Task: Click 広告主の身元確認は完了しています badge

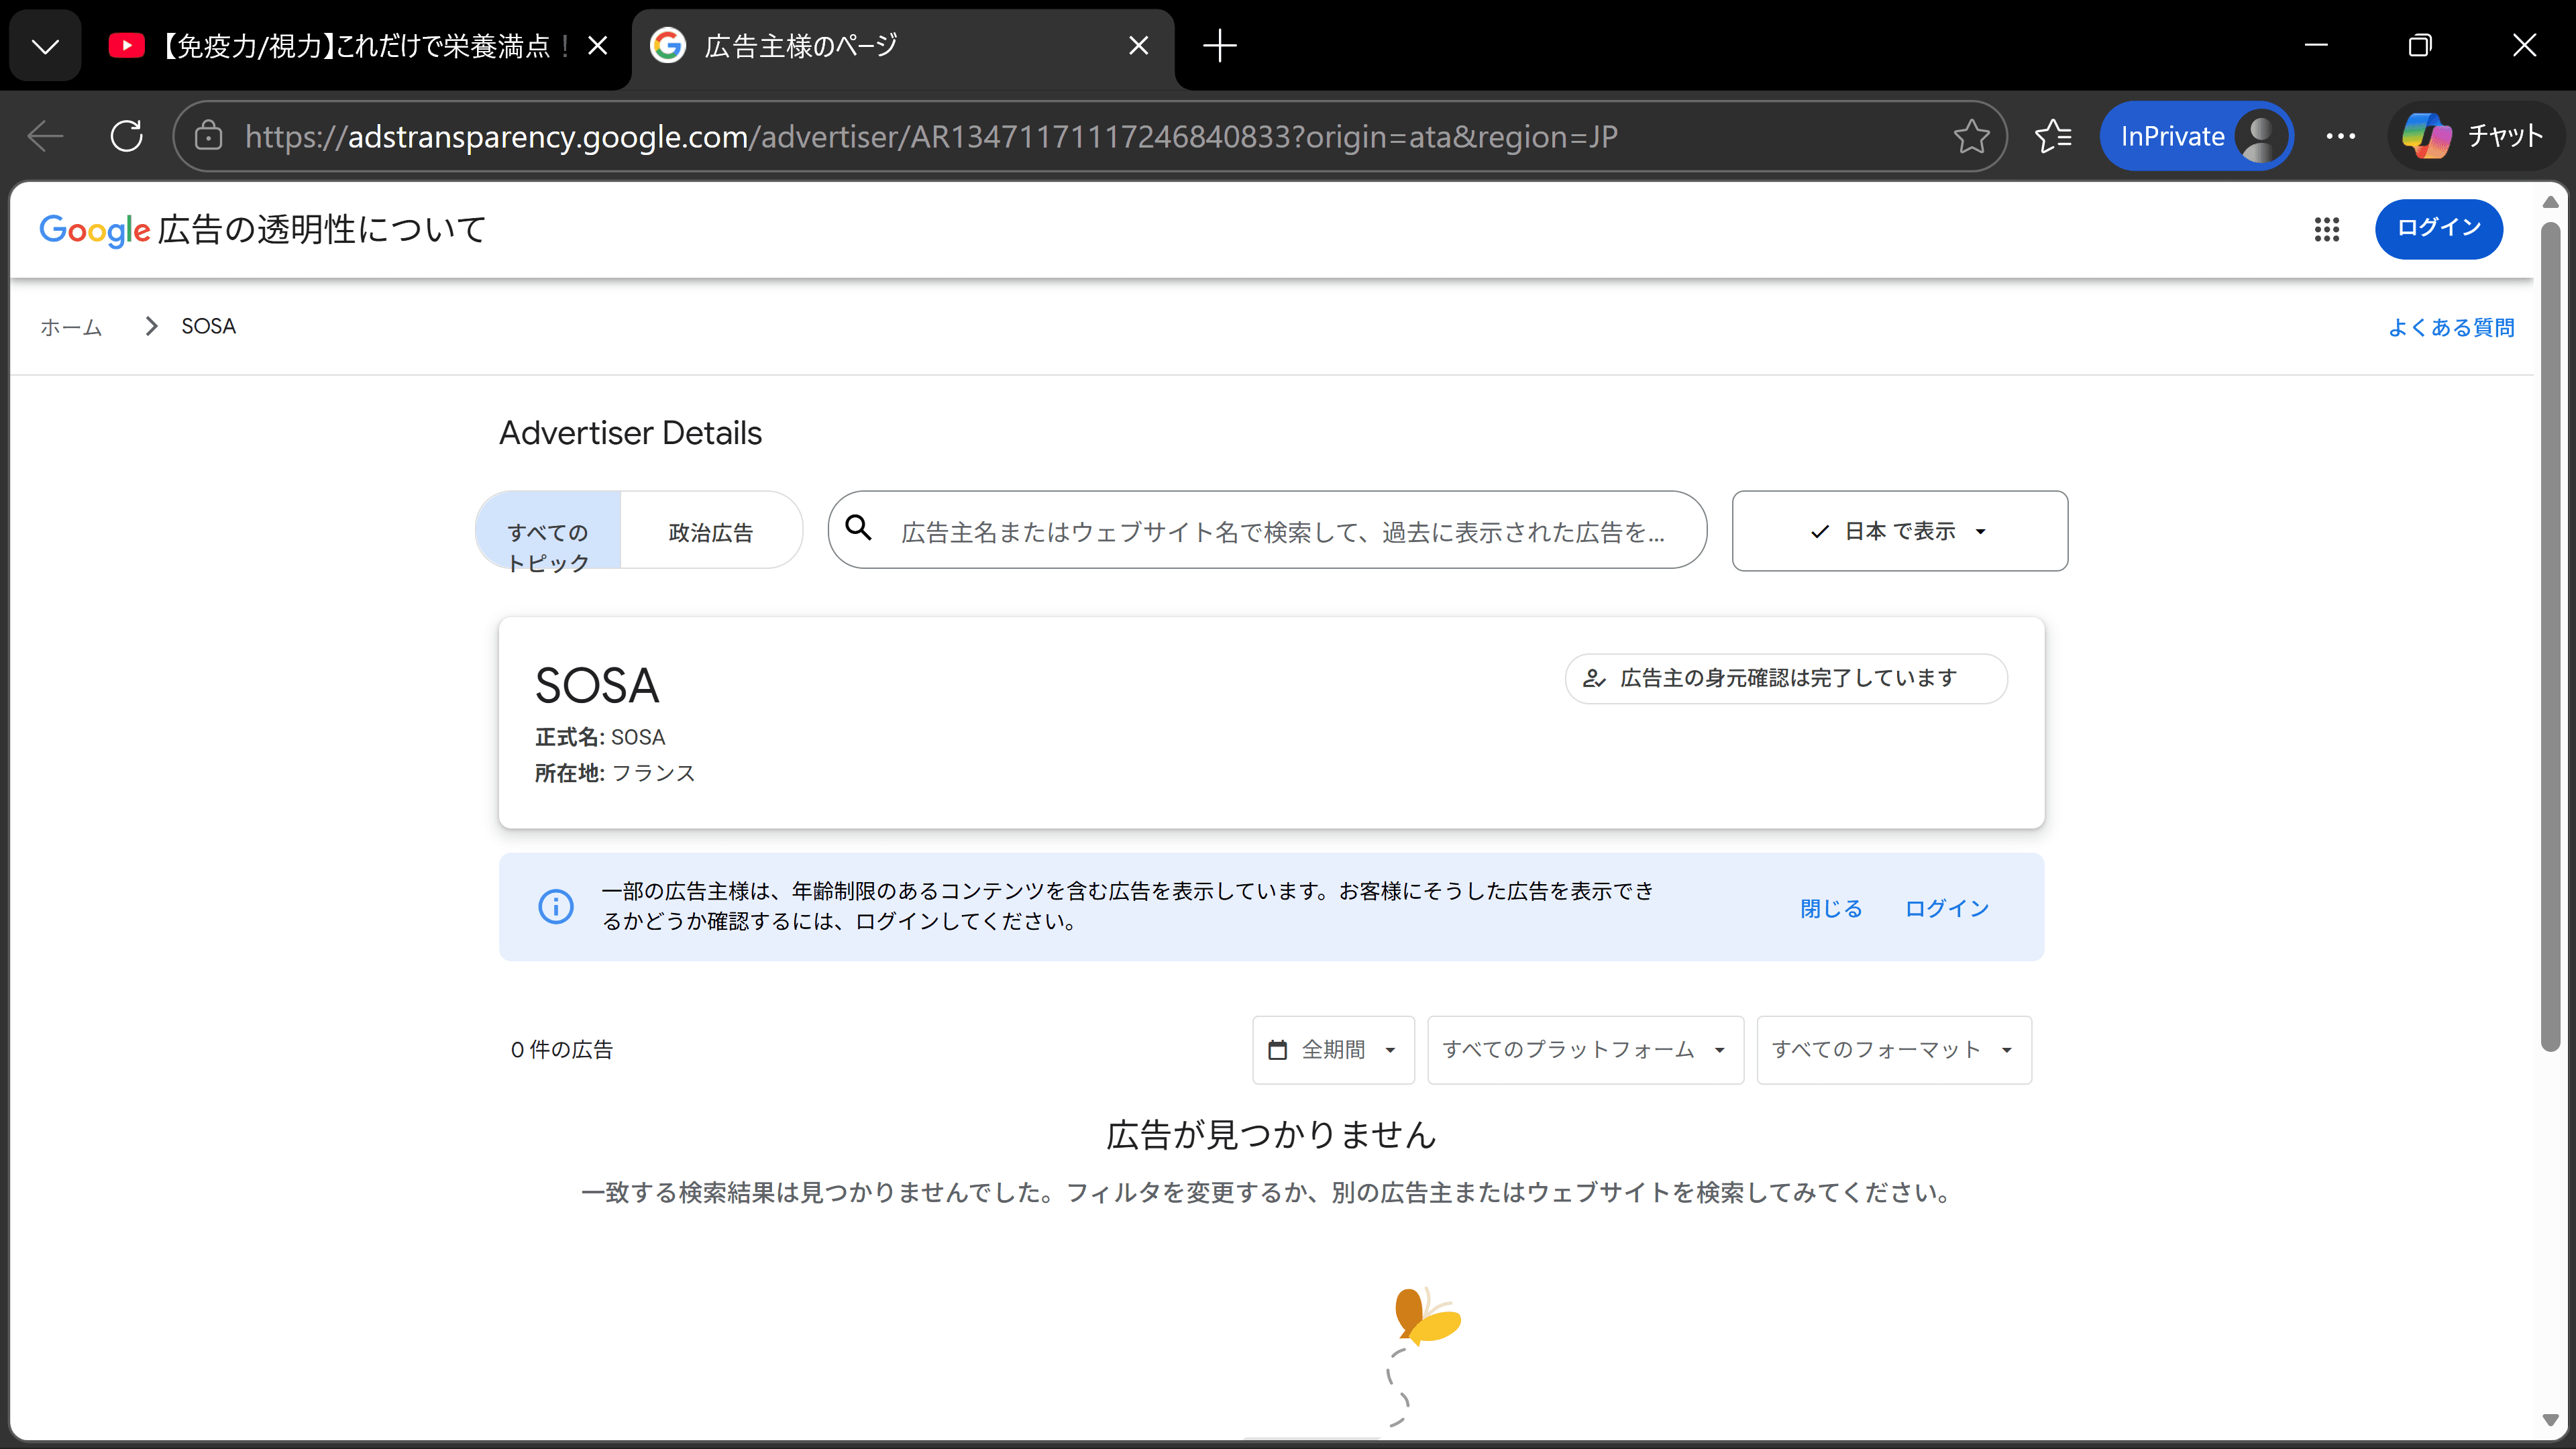Action: click(1786, 678)
